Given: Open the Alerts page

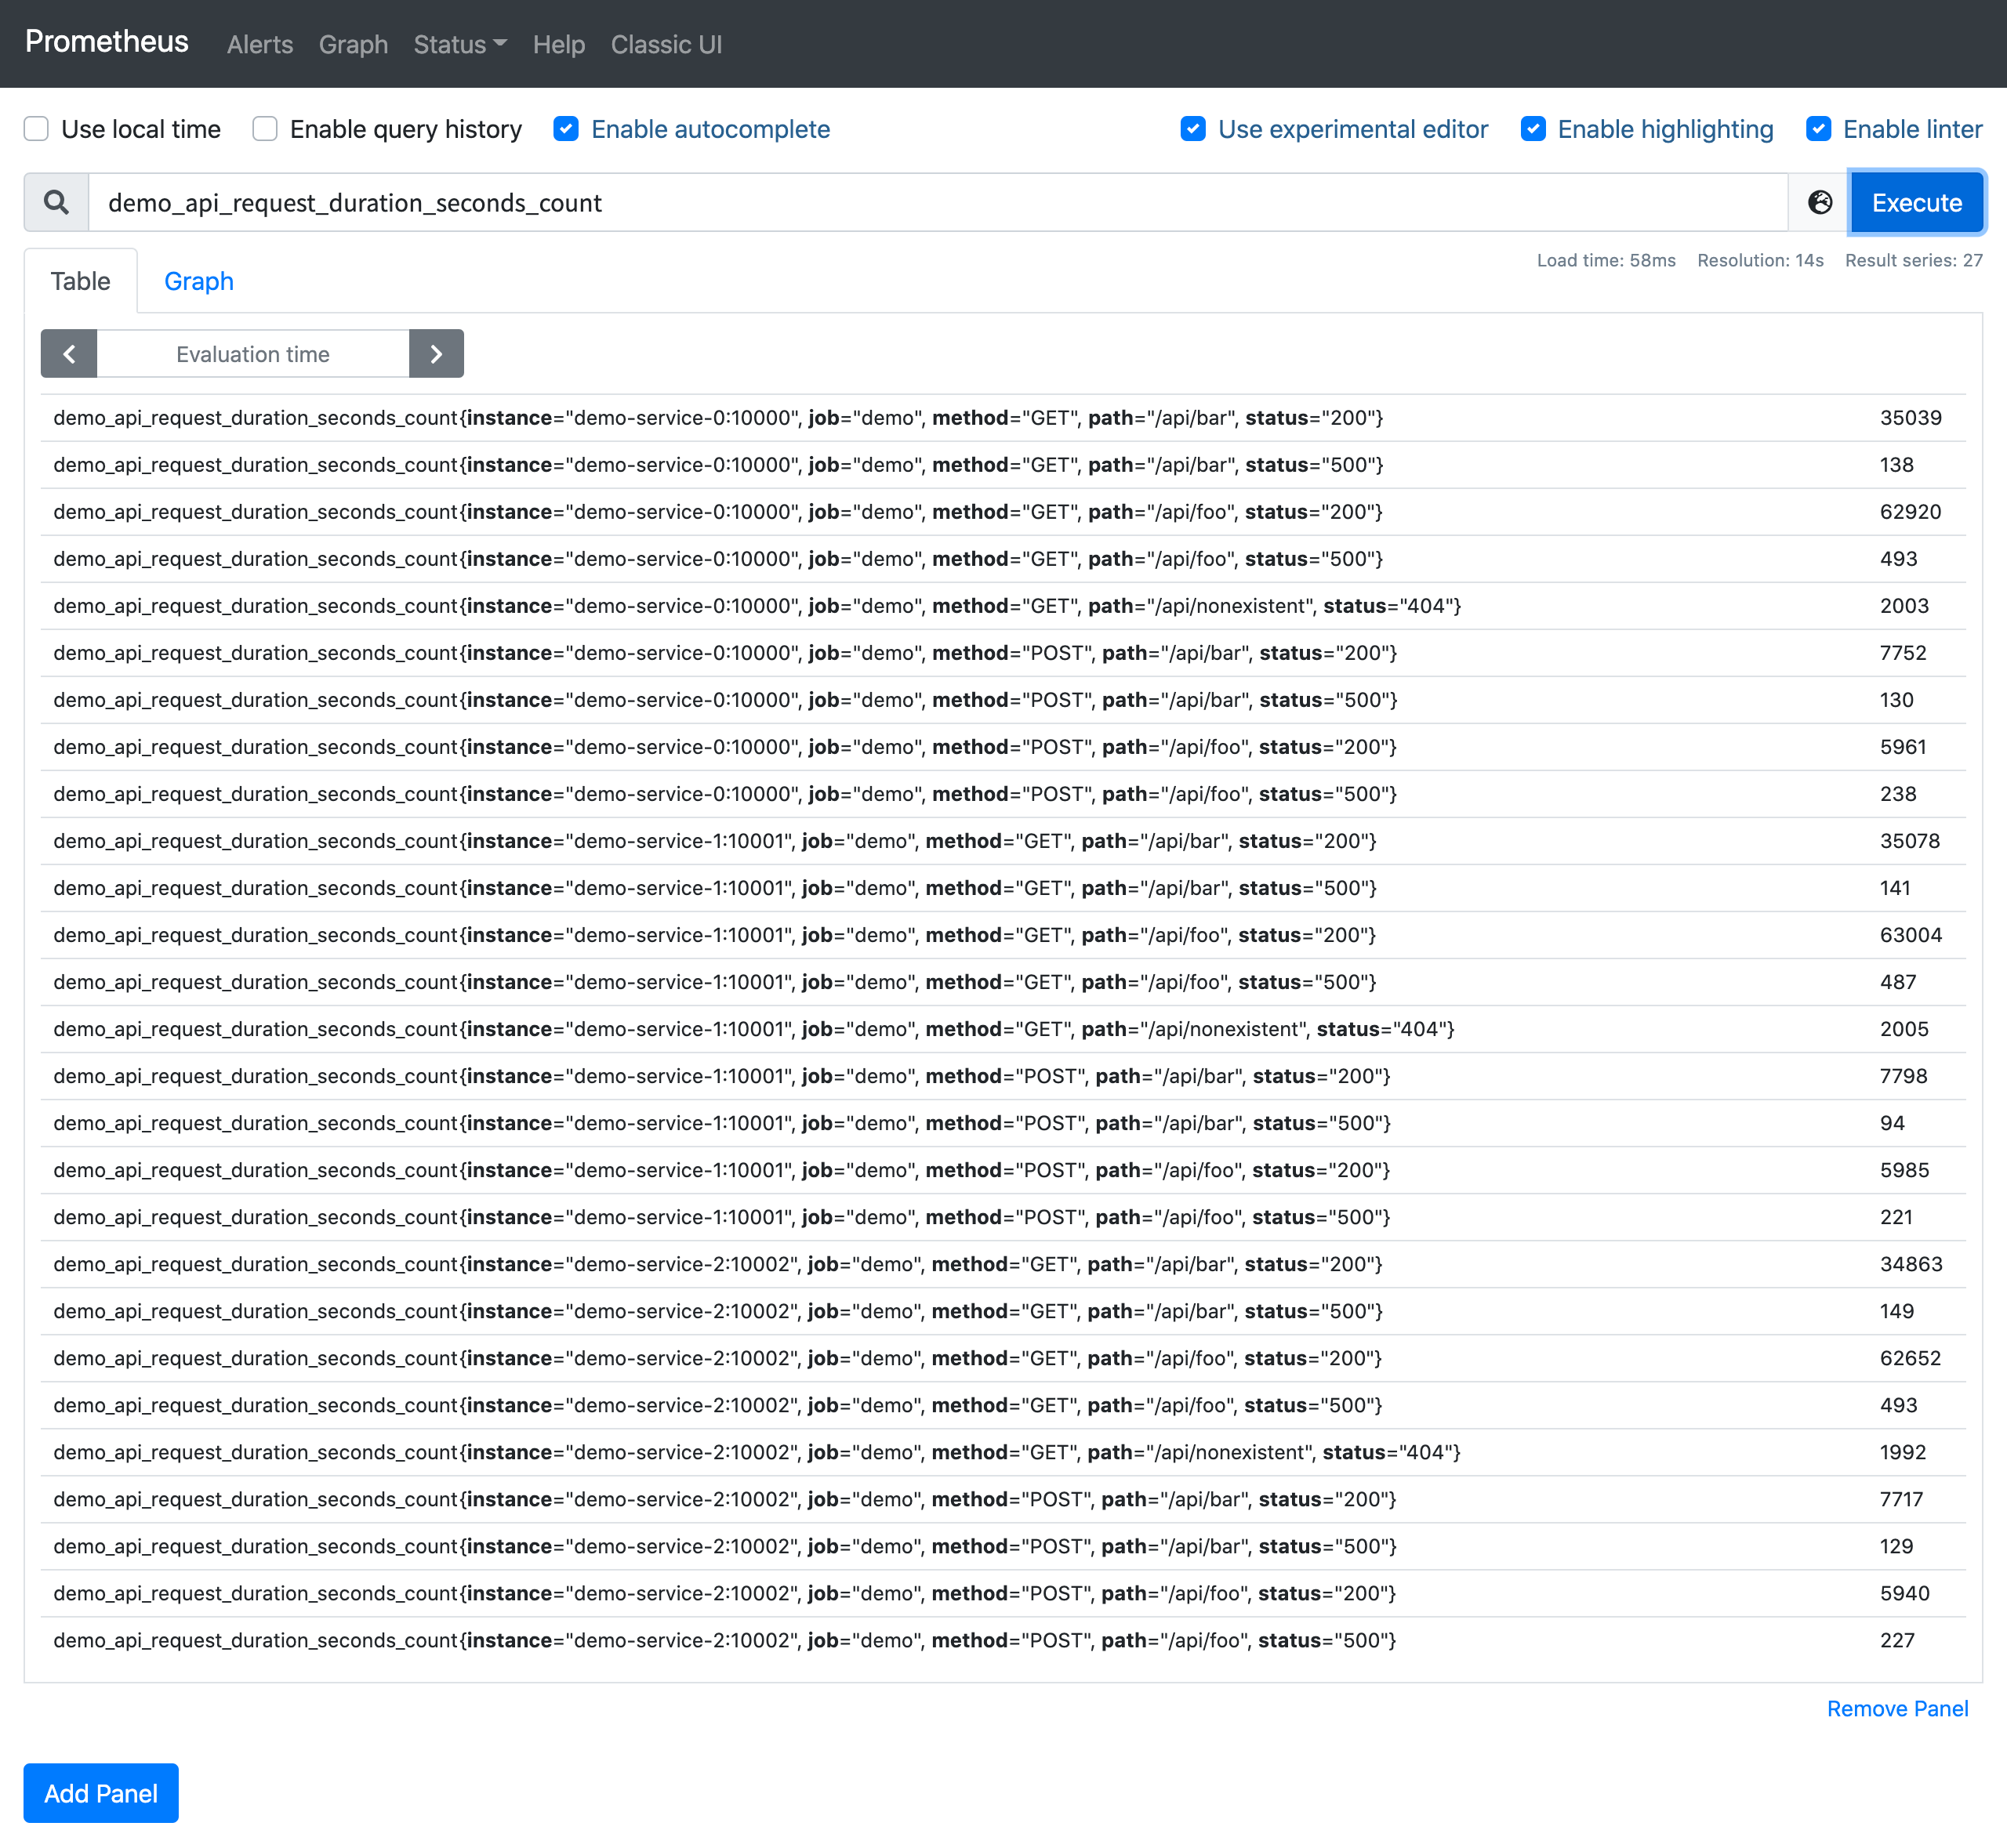Looking at the screenshot, I should [x=260, y=45].
